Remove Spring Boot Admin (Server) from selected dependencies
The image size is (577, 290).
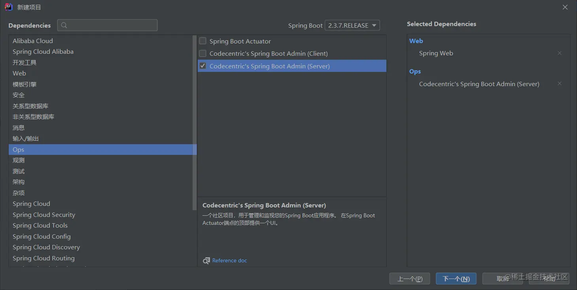tap(560, 83)
